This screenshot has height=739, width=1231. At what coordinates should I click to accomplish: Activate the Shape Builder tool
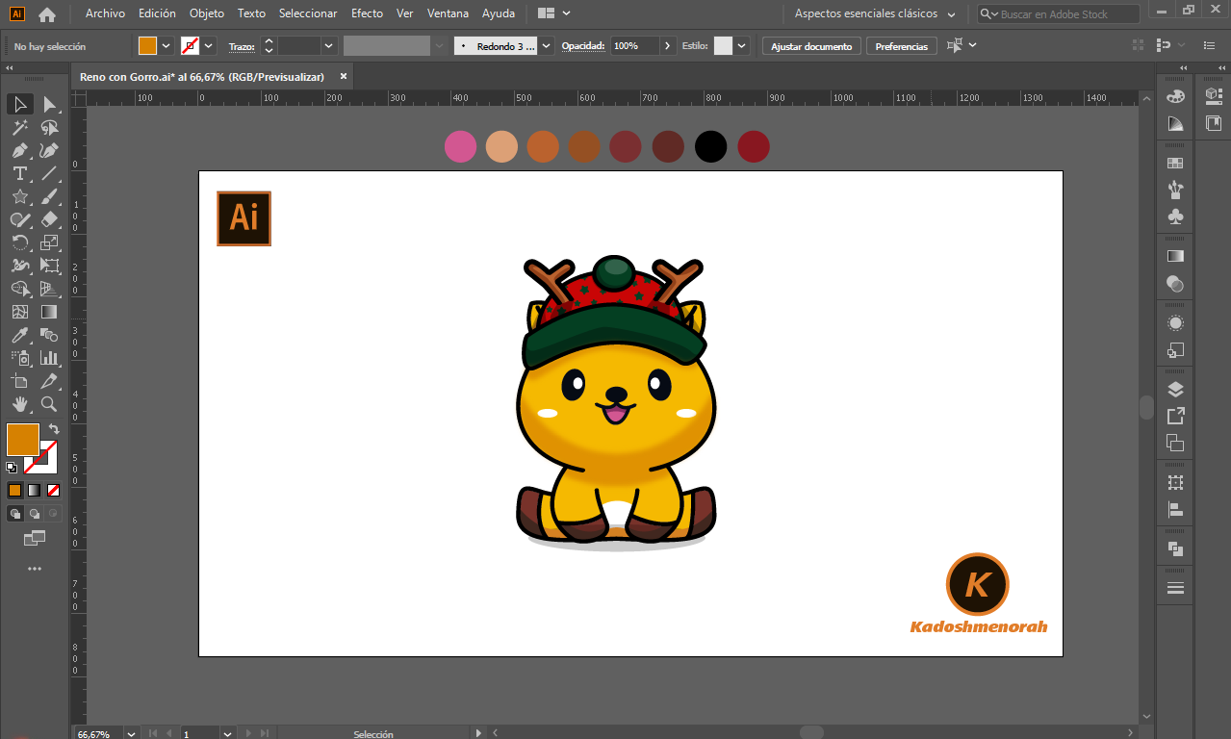click(20, 289)
